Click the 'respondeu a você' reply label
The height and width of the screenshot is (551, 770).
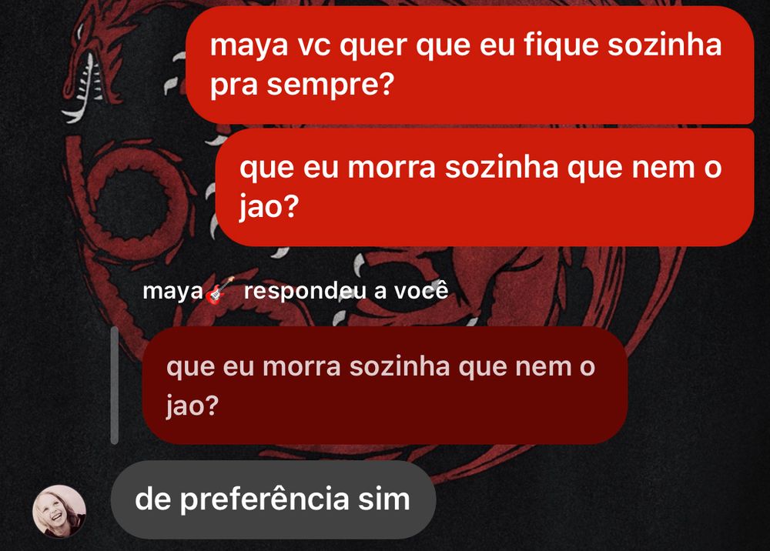click(x=346, y=291)
